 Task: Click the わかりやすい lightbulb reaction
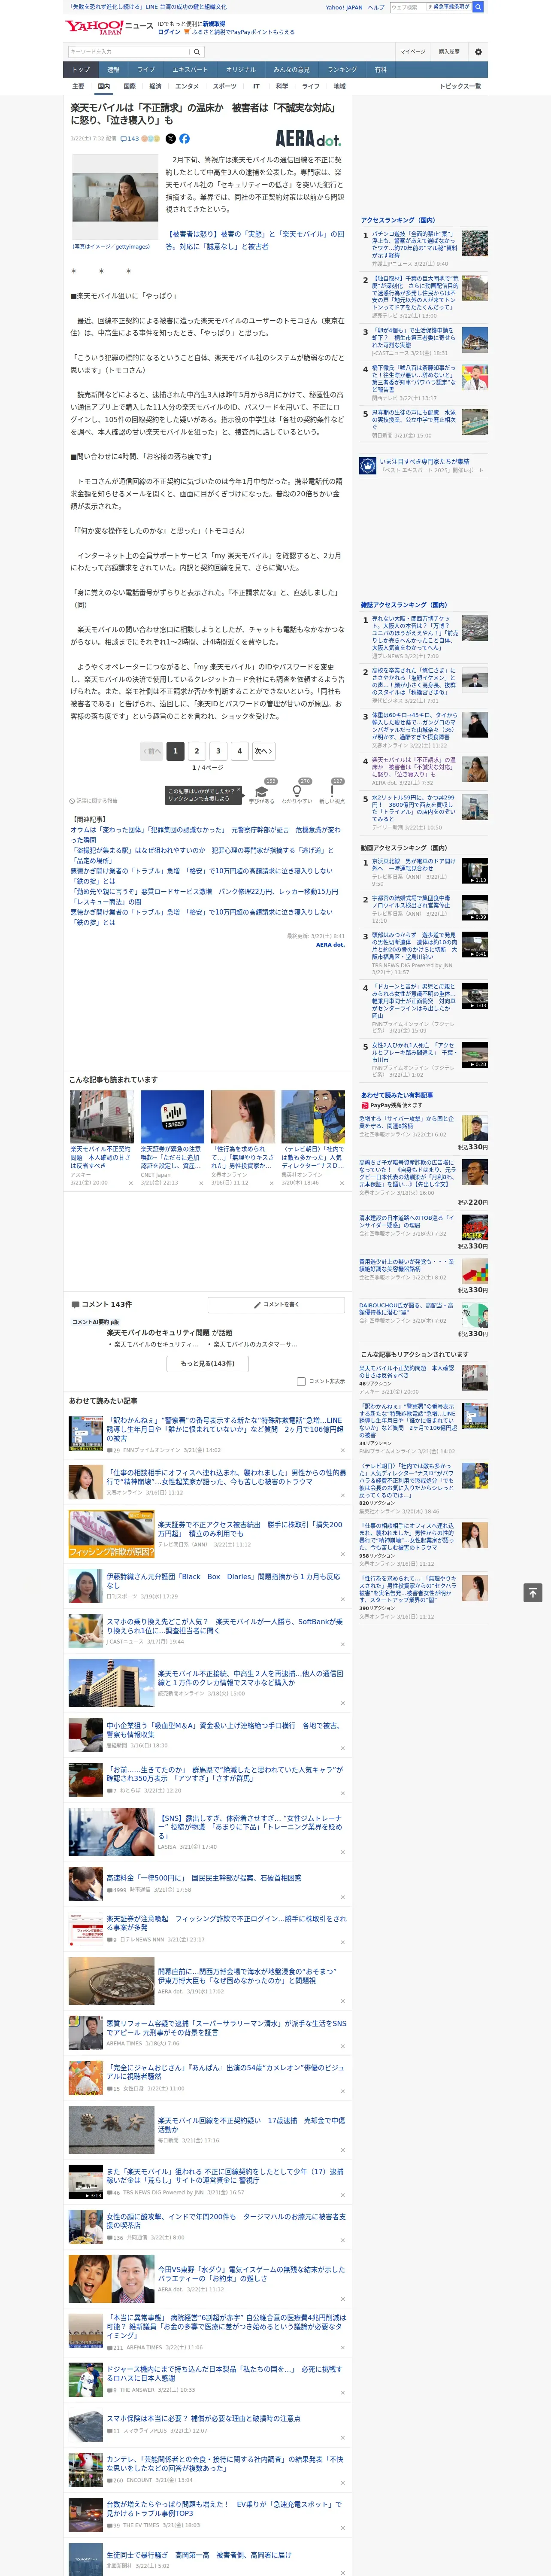297,793
